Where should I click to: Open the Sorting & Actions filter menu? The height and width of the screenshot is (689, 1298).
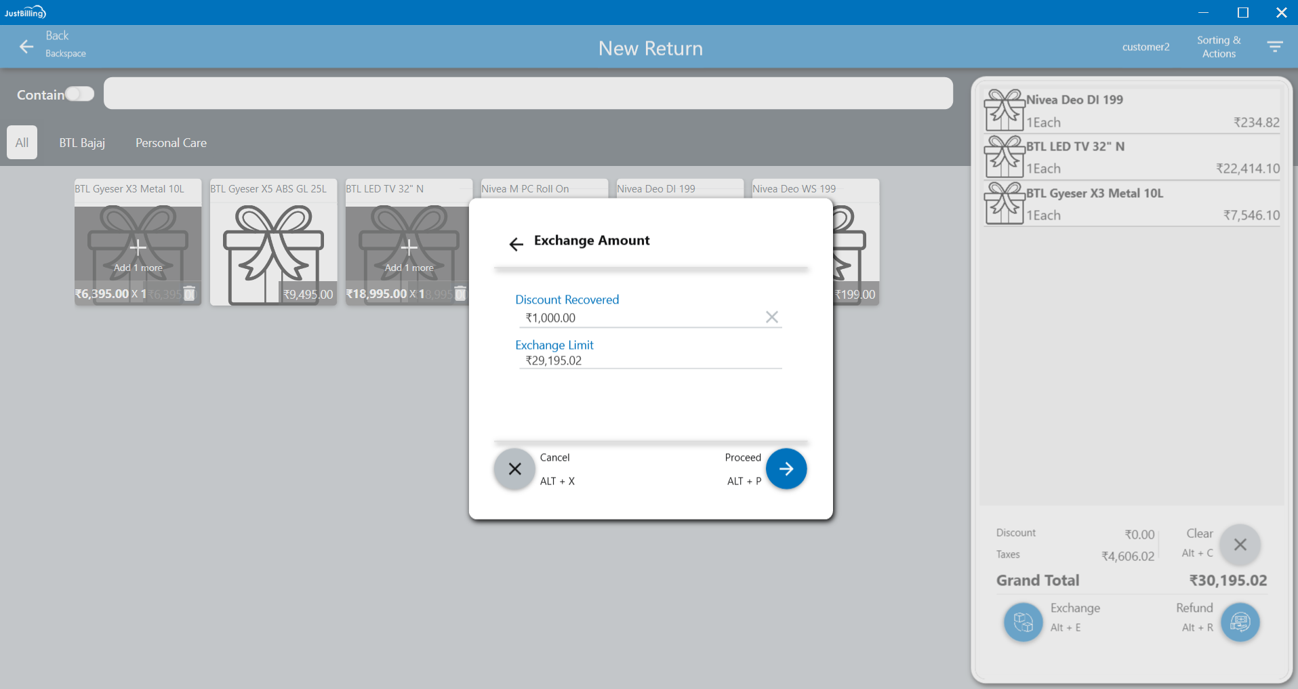pos(1274,47)
